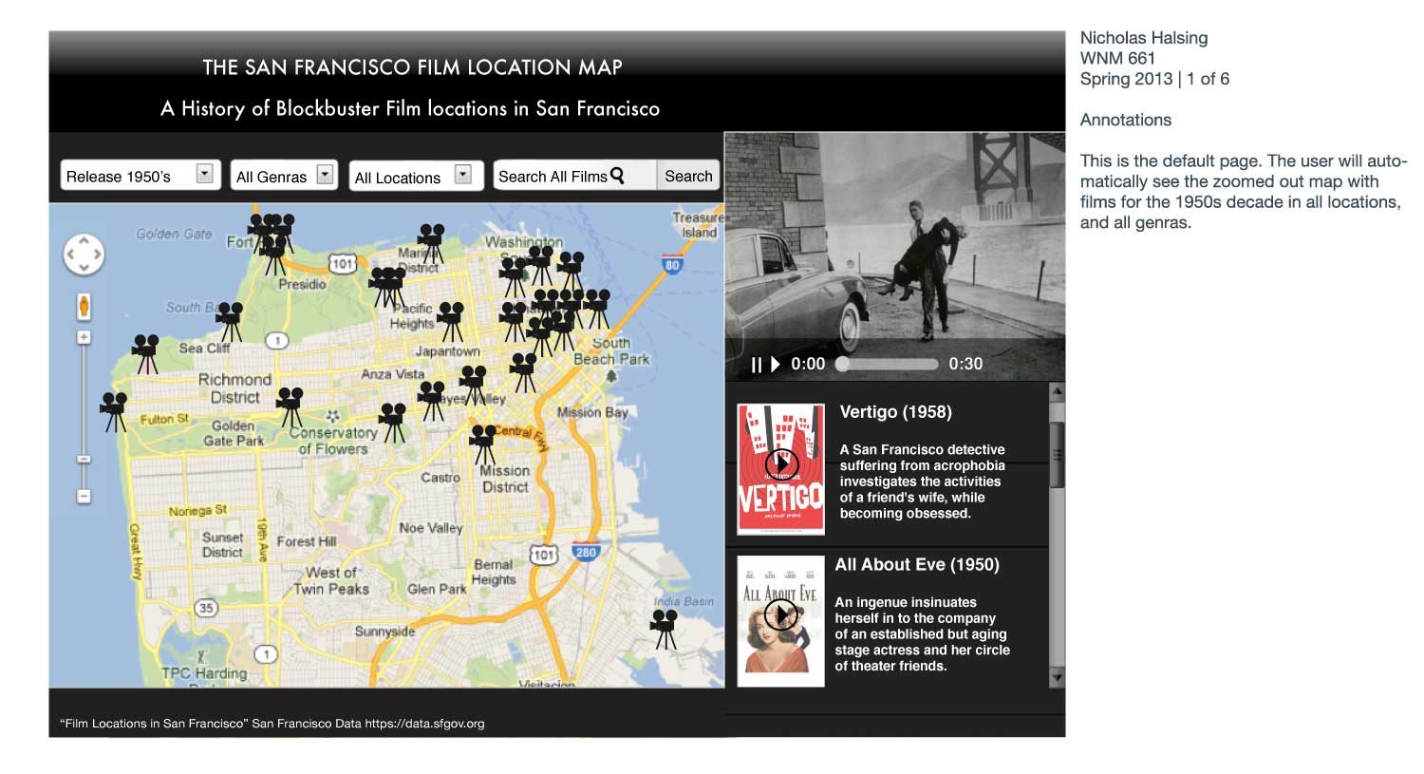Image resolution: width=1424 pixels, height=774 pixels.
Task: Click the Twin Peaks map label
Action: click(331, 580)
